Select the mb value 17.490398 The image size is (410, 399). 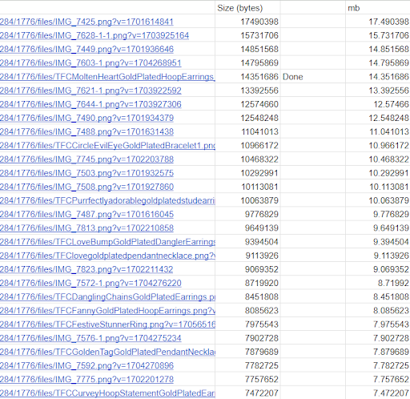(378, 22)
